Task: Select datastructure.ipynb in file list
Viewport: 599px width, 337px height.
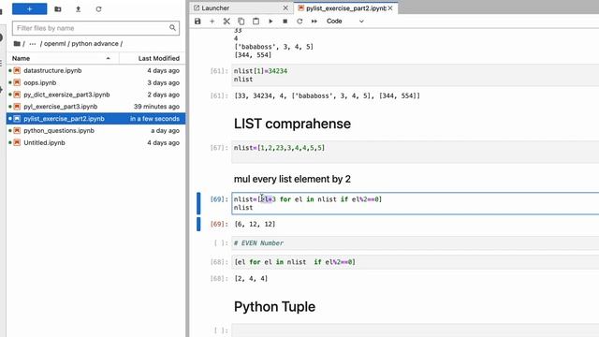Action: click(95, 71)
